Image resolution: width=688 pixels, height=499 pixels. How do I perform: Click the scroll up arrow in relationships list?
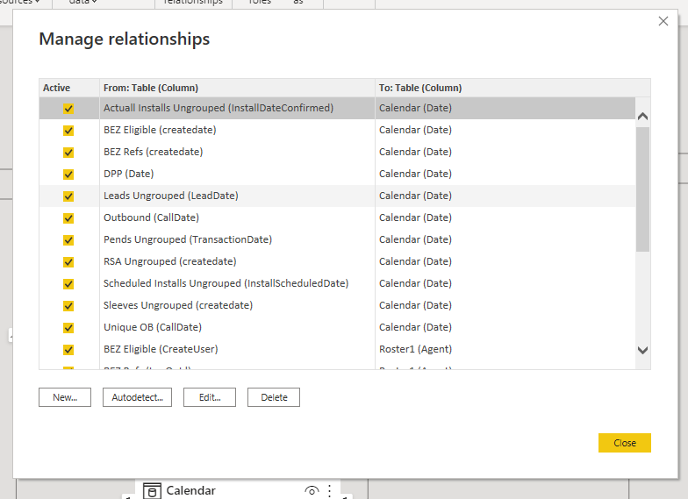pyautogui.click(x=642, y=116)
